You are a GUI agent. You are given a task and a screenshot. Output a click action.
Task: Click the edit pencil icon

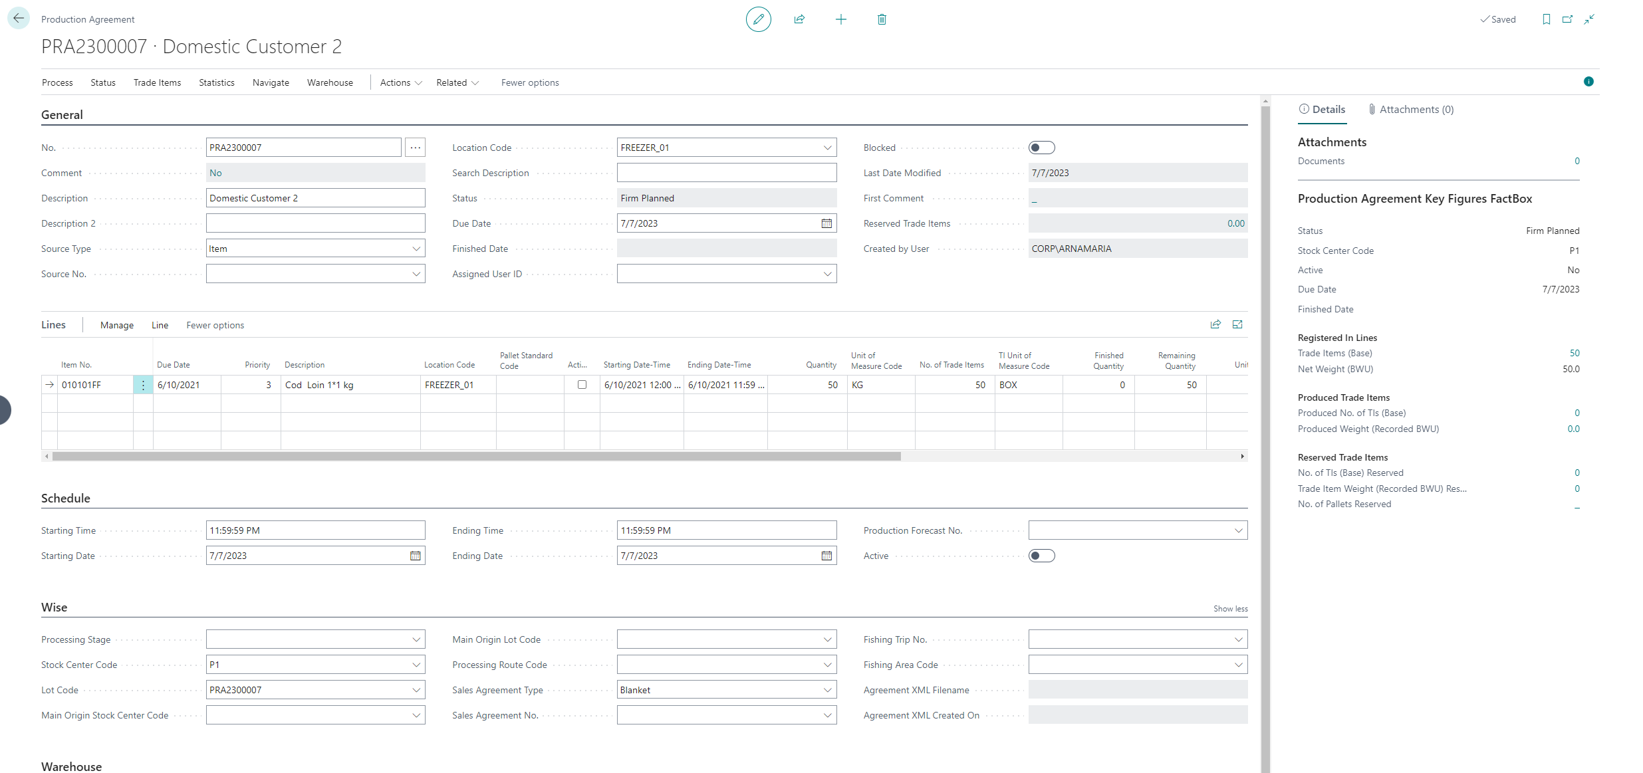click(758, 19)
